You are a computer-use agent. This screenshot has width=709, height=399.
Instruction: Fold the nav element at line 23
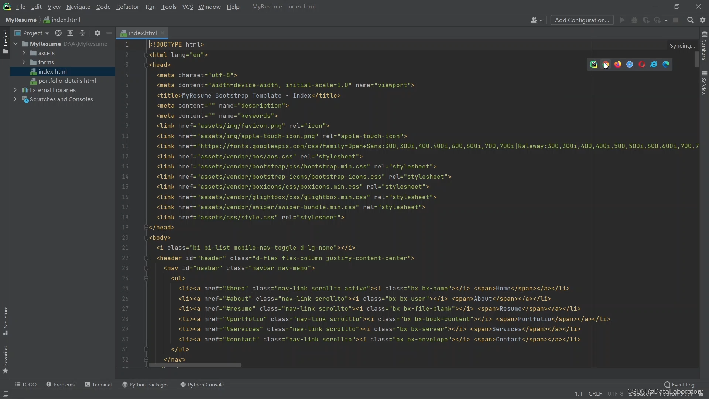click(146, 268)
